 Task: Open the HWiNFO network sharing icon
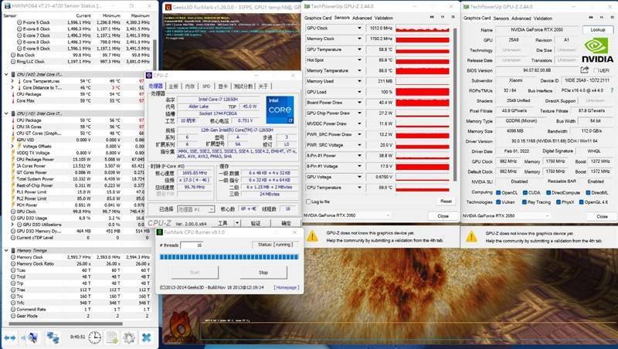click(53, 337)
